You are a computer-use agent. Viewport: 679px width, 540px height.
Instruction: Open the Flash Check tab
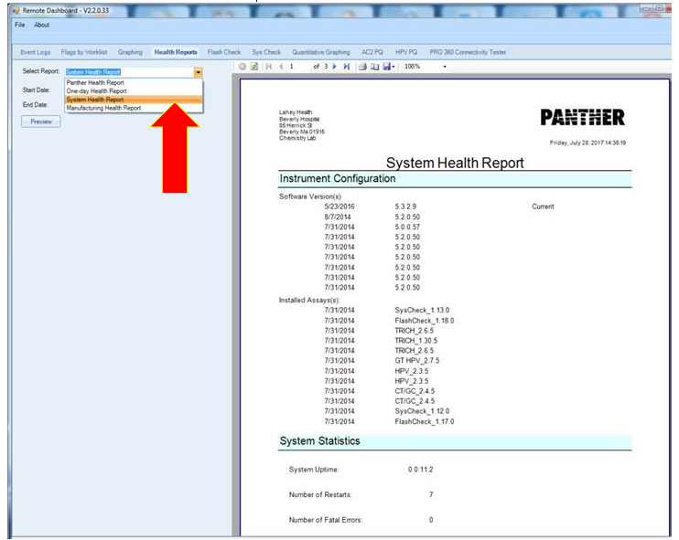coord(224,52)
